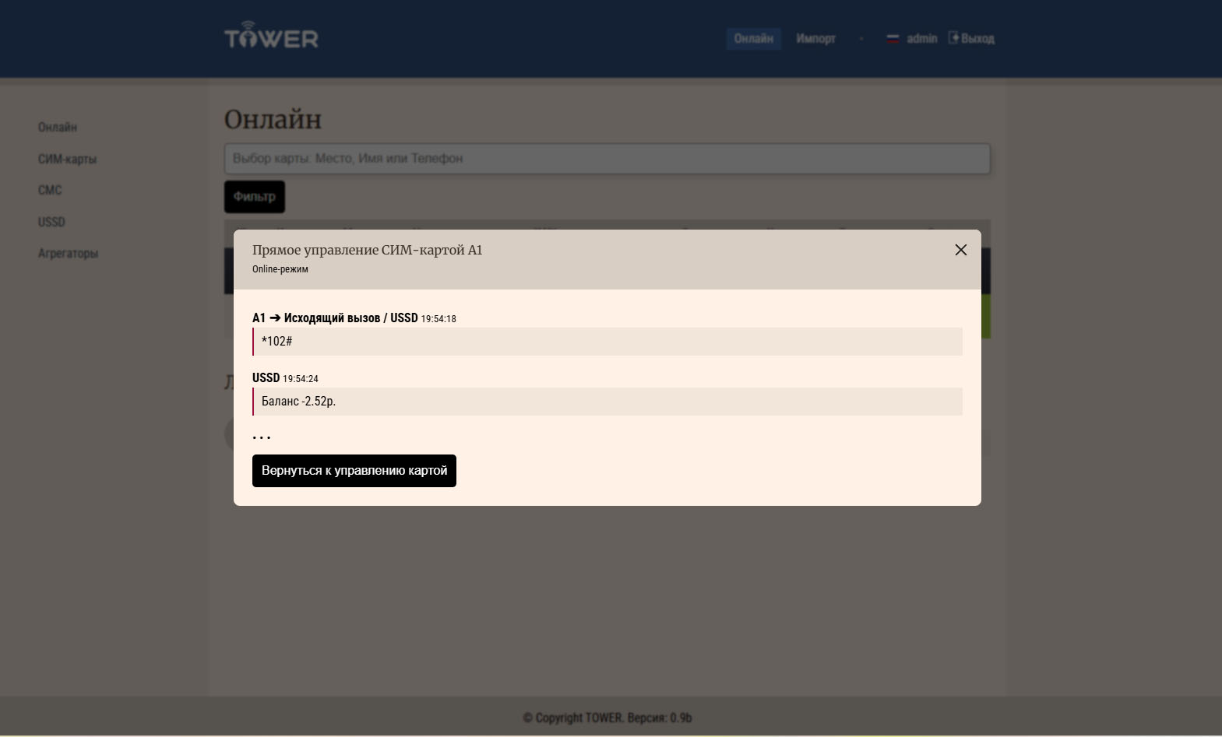Click the Russian flag language icon

(x=893, y=39)
